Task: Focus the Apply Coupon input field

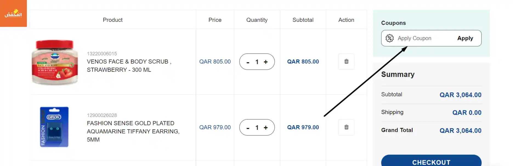Action: [x=424, y=38]
